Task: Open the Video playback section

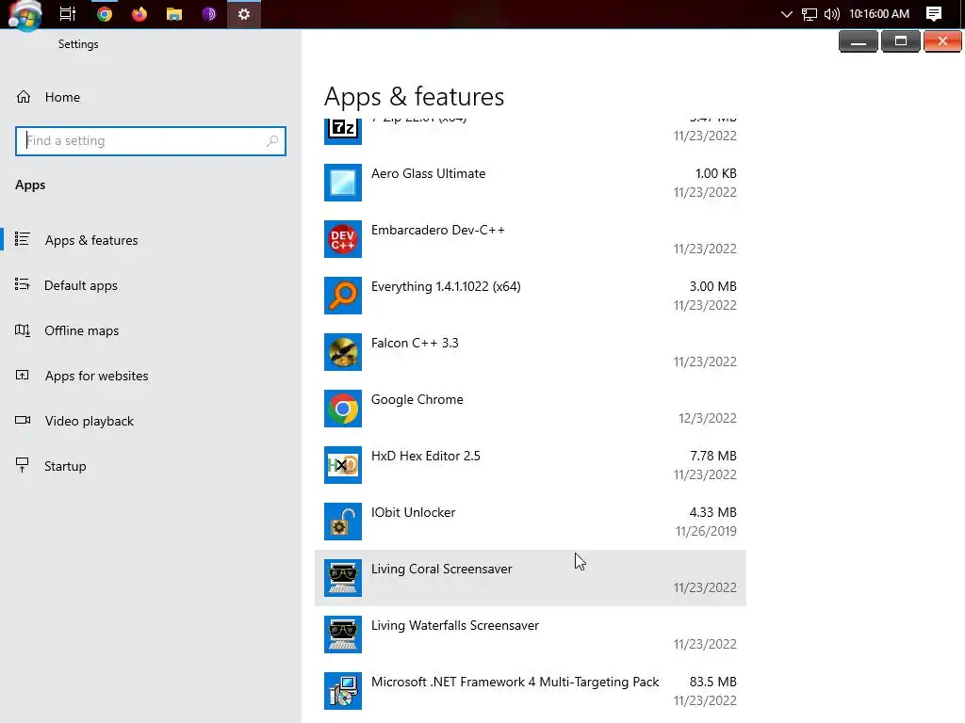Action: click(x=90, y=421)
